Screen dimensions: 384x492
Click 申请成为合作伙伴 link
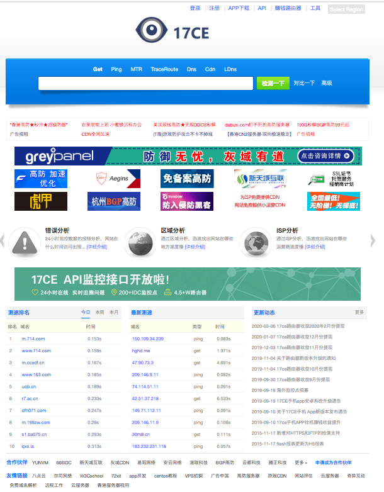click(x=334, y=462)
